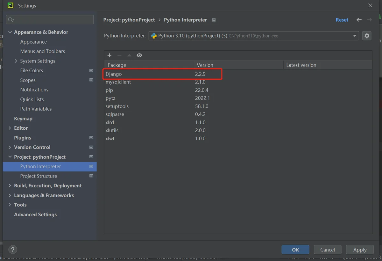Select the xlutils package row
The height and width of the screenshot is (261, 382).
click(x=238, y=130)
